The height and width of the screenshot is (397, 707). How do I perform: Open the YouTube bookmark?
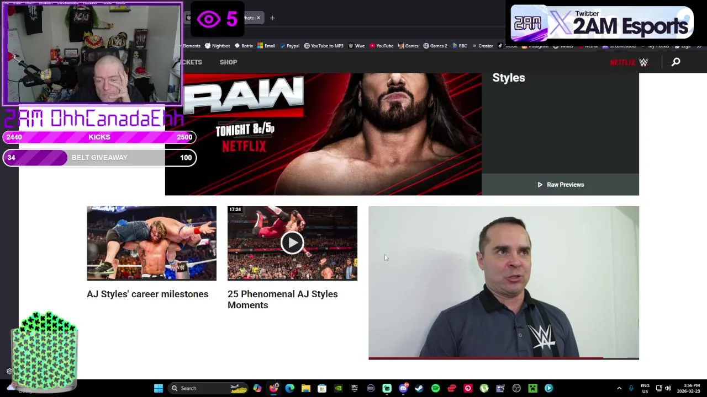[381, 46]
